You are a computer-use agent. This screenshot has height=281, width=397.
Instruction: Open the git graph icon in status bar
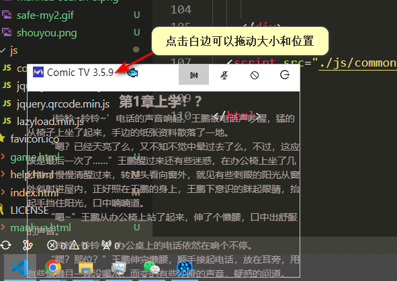point(28,245)
